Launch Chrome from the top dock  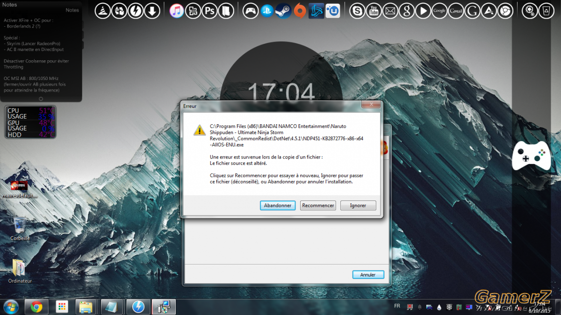(505, 11)
